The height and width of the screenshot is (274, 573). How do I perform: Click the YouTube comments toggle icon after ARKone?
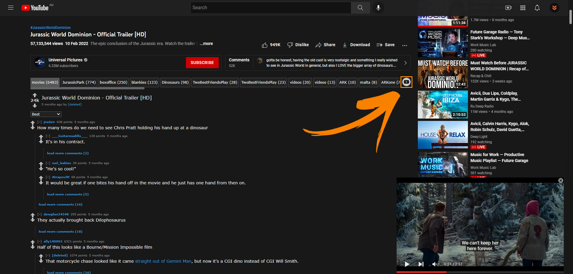[x=406, y=82]
